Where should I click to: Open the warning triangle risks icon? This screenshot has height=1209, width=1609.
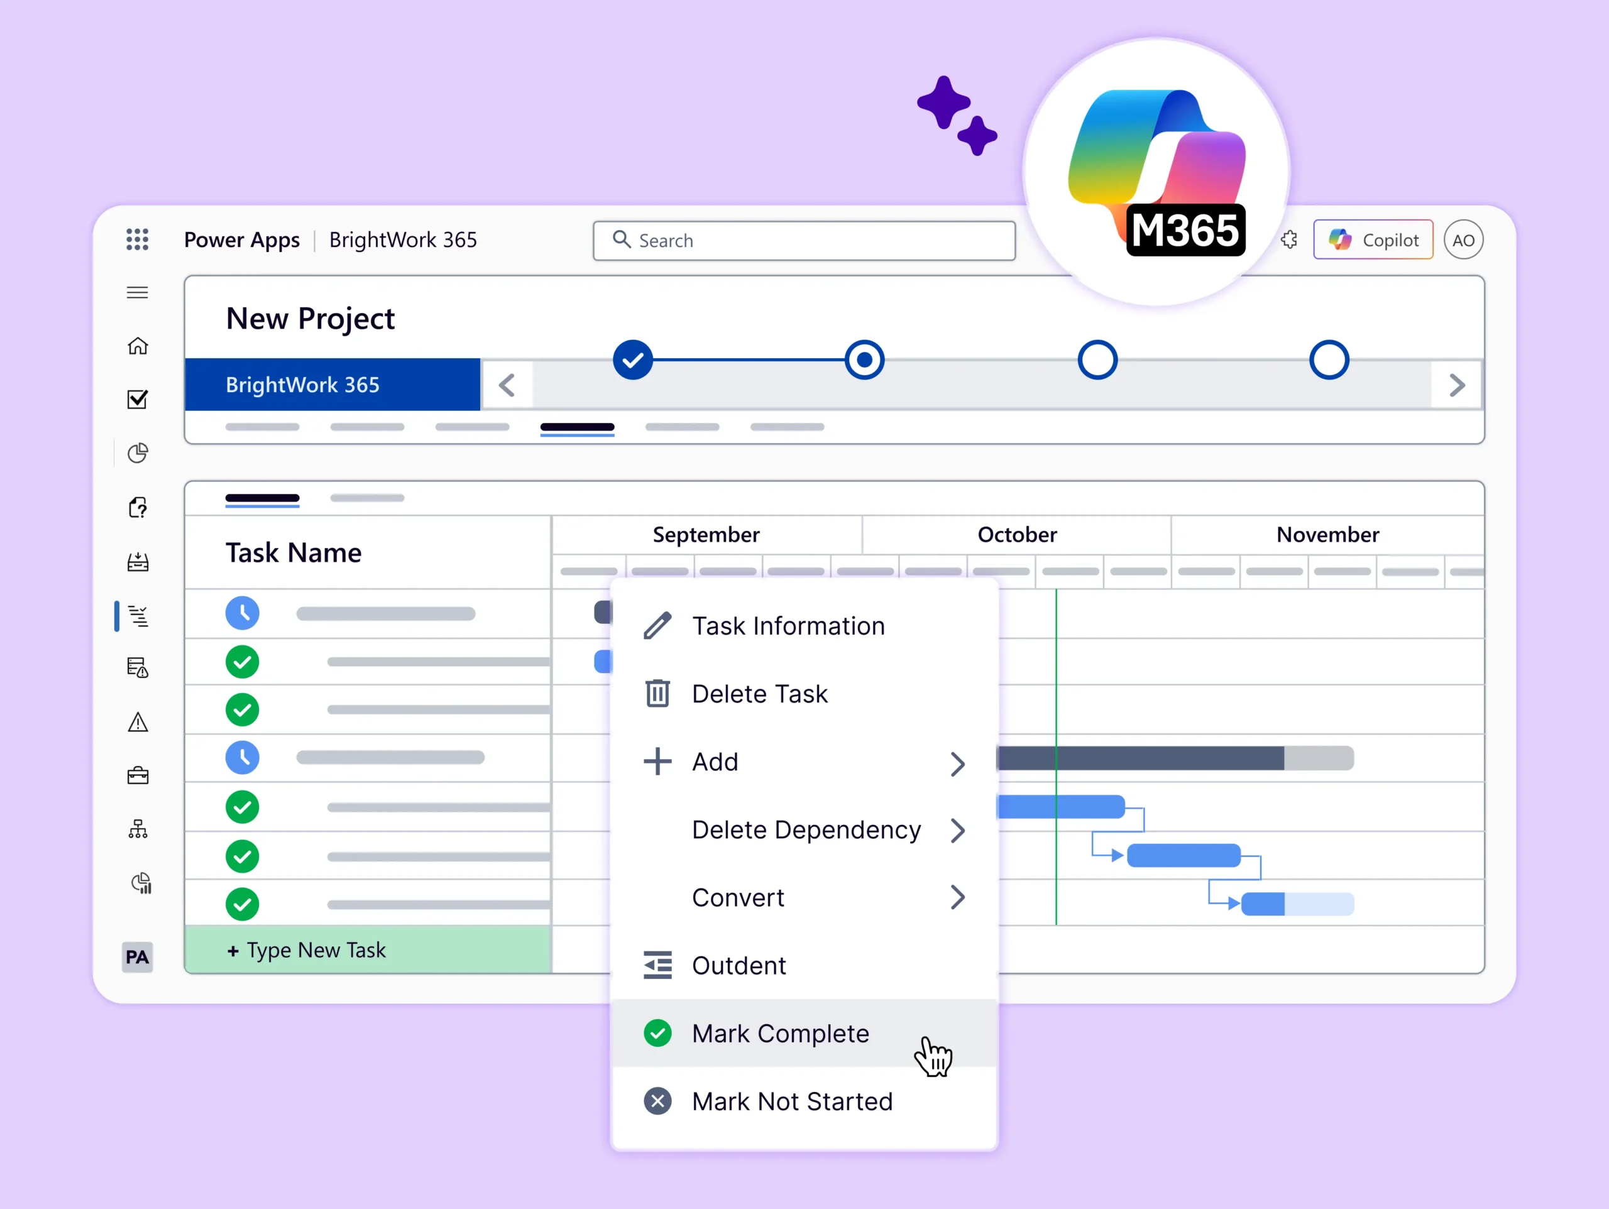[138, 723]
